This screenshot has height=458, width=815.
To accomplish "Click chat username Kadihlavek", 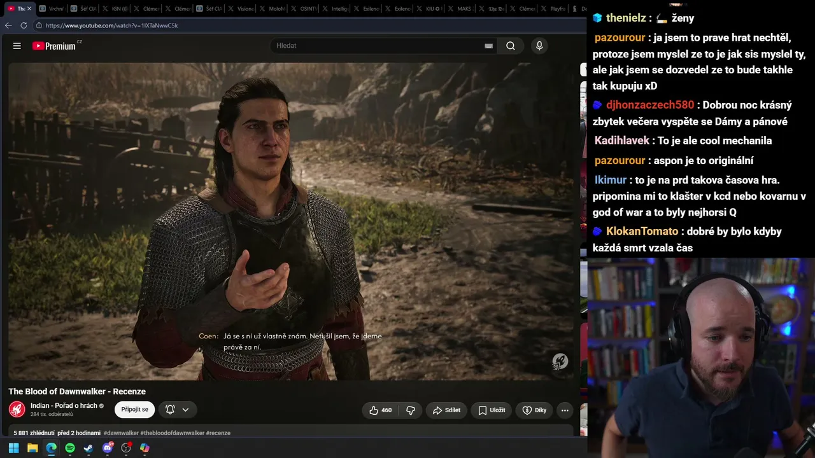I will pos(621,141).
